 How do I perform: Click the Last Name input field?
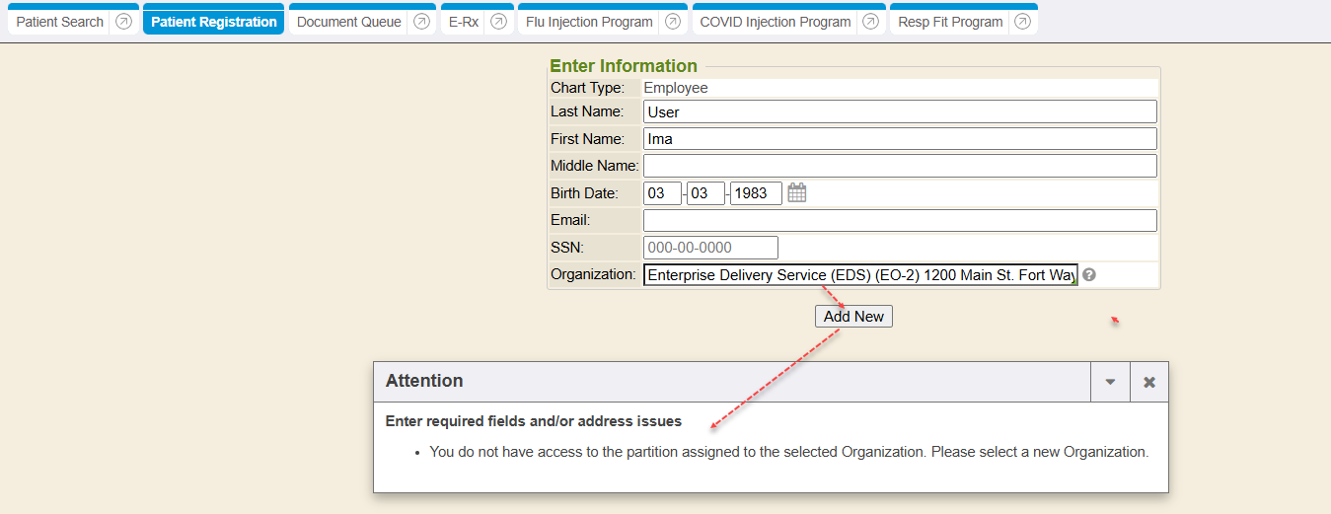click(899, 111)
